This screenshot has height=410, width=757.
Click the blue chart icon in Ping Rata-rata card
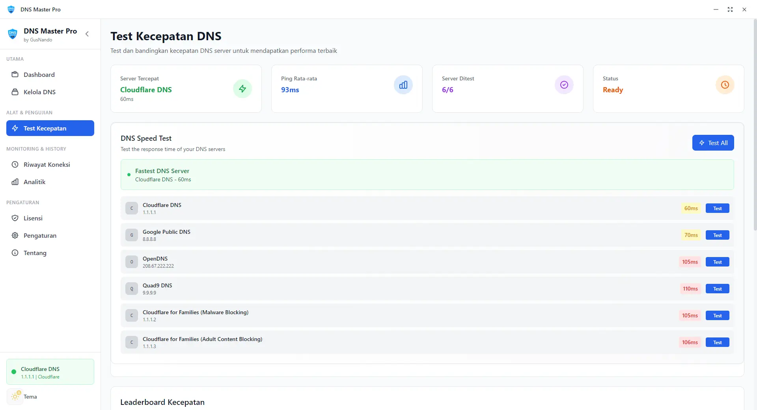point(403,85)
